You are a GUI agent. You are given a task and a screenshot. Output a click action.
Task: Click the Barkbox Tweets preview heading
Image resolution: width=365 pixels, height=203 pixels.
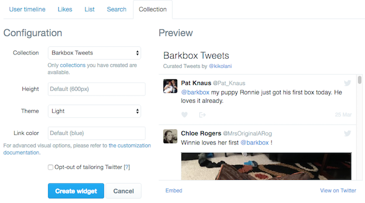(196, 56)
